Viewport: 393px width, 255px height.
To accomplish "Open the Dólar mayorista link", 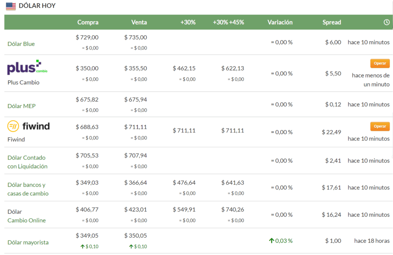I will pos(28,242).
